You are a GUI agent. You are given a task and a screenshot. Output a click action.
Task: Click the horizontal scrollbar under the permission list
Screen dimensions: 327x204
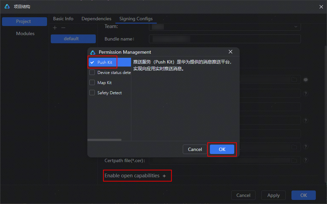pyautogui.click(x=104, y=139)
